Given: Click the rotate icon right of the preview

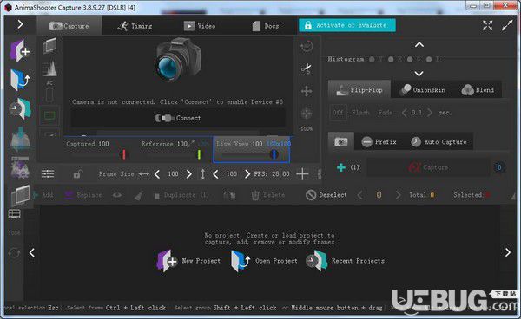Looking at the screenshot, I should pos(307,46).
